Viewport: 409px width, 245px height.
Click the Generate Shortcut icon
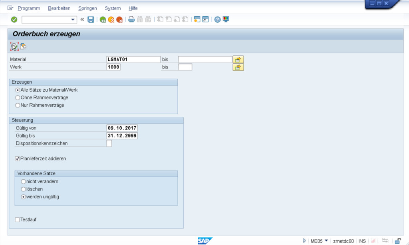(206, 20)
